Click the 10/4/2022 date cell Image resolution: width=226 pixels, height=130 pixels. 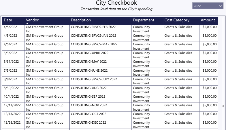(13, 98)
